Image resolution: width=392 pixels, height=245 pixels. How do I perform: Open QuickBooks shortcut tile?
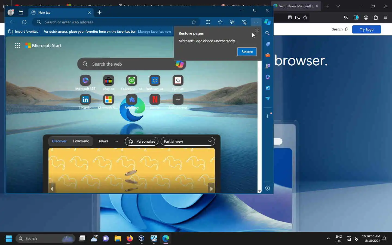coord(131,81)
